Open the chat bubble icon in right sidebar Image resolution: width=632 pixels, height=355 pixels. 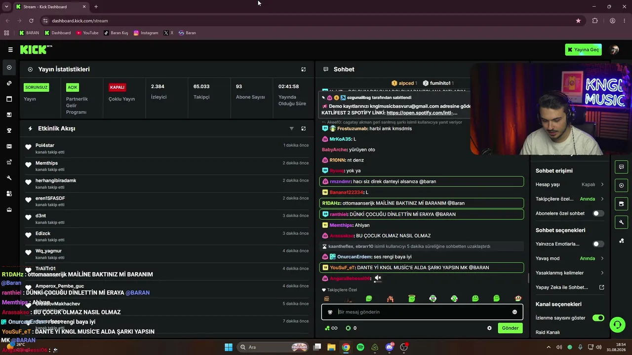[621, 167]
